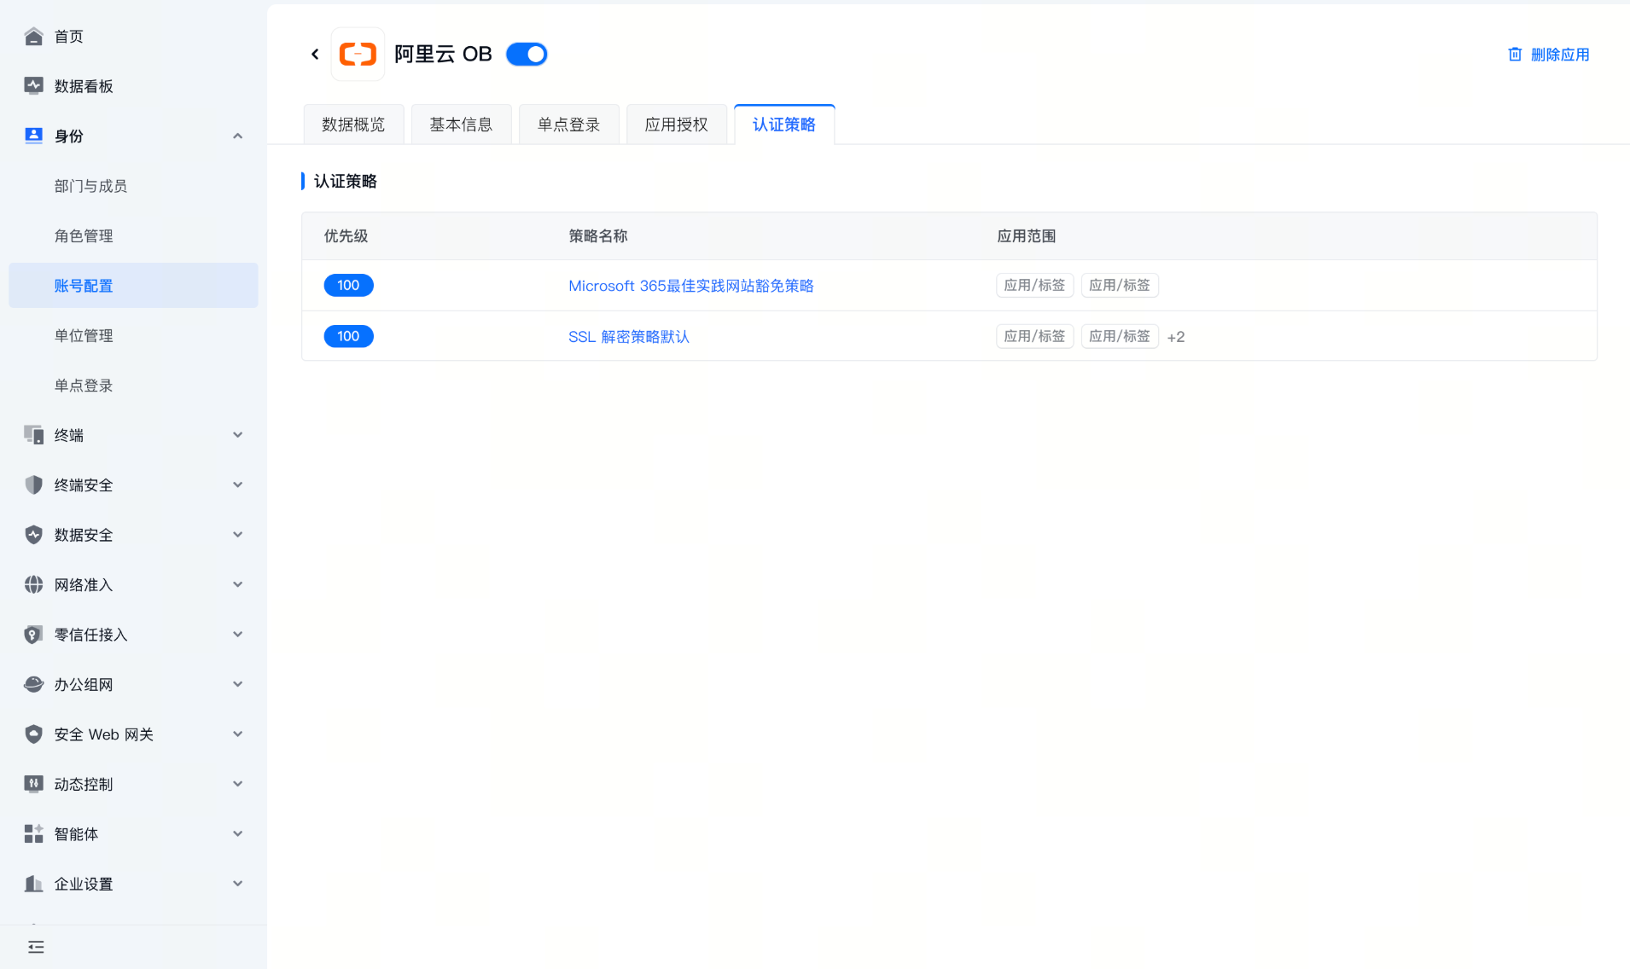Image resolution: width=1630 pixels, height=969 pixels.
Task: Click the 数据看板 dashboard icon
Action: click(x=33, y=85)
